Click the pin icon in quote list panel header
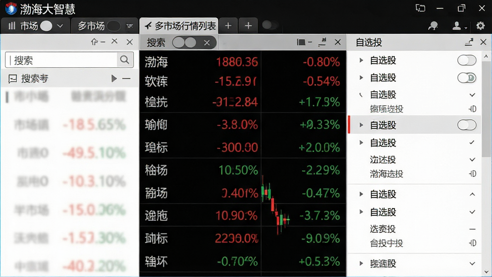This screenshot has width=492, height=277. click(x=322, y=42)
